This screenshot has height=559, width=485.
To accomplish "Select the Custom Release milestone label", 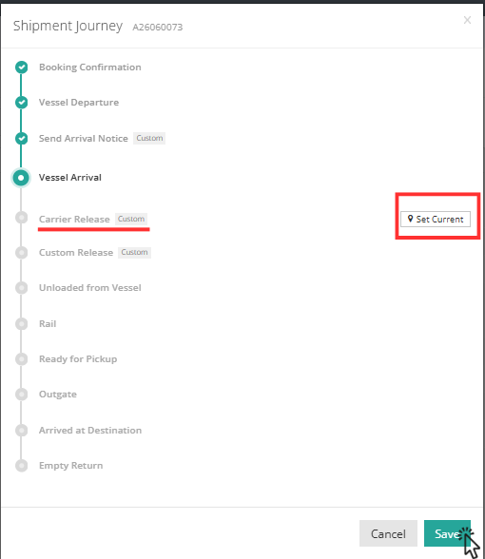I will 76,253.
